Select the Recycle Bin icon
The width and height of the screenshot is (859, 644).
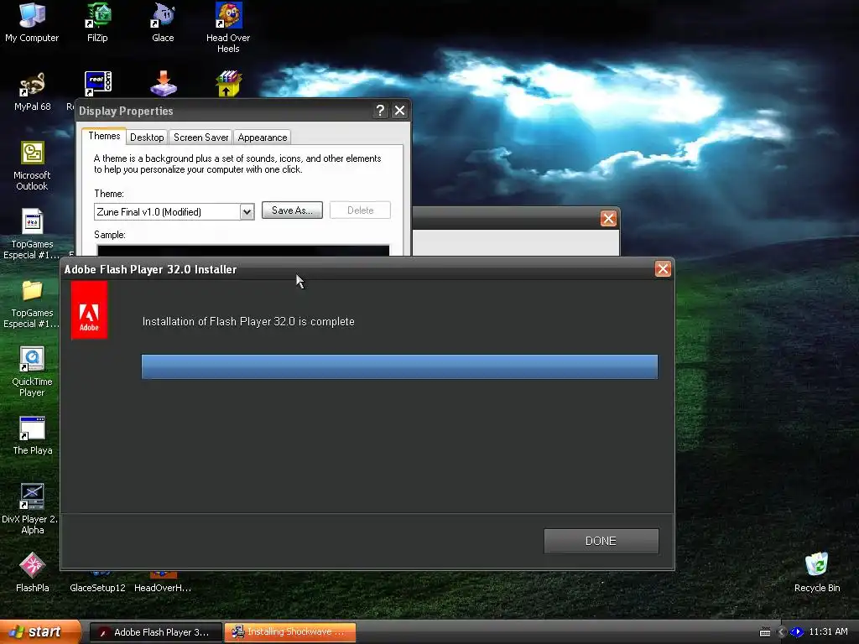click(817, 572)
